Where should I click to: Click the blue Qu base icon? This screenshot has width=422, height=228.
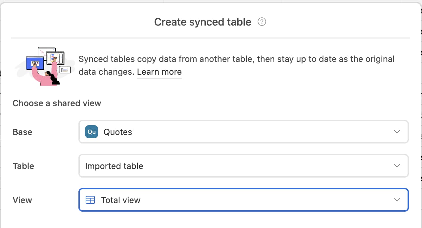pos(92,132)
